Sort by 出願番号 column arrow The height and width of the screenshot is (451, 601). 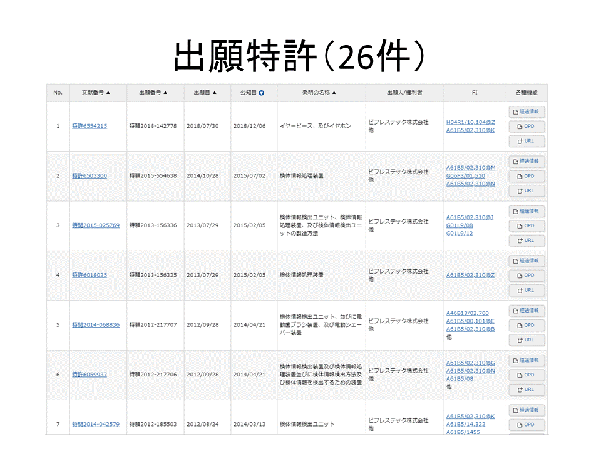click(x=165, y=93)
